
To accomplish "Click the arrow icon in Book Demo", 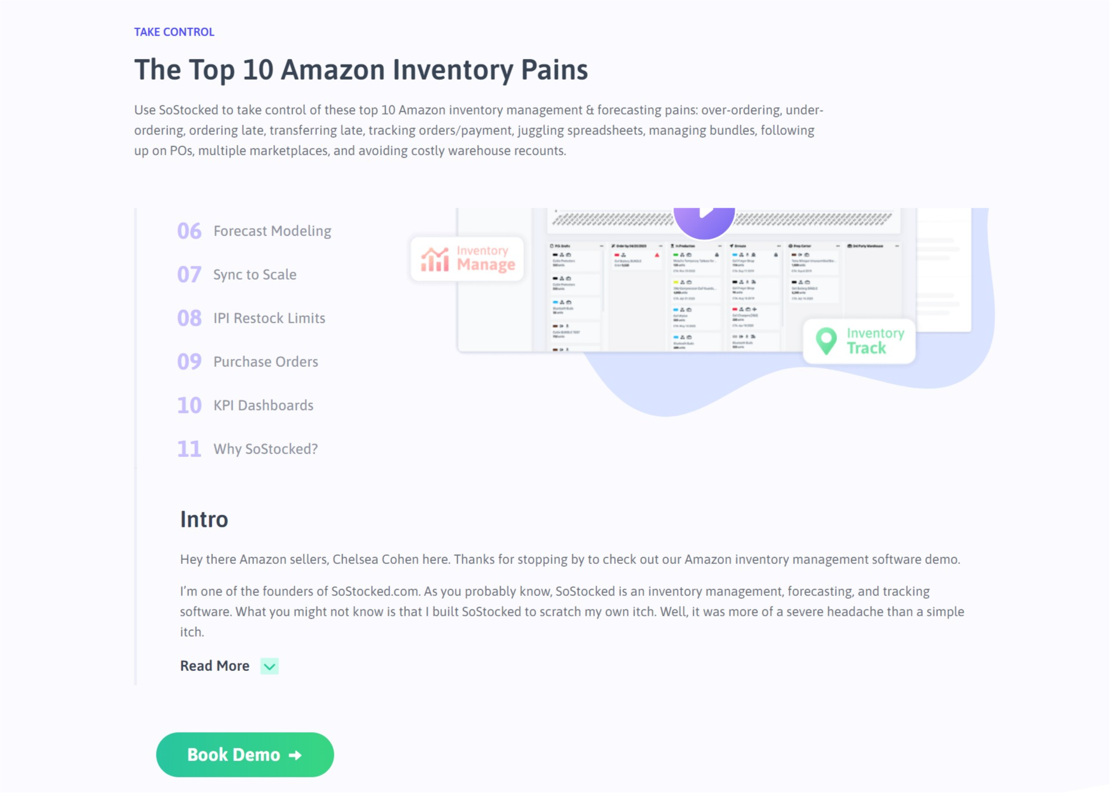I will 295,755.
